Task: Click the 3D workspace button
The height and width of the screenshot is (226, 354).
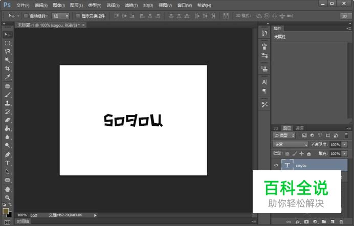Action: pos(345,16)
